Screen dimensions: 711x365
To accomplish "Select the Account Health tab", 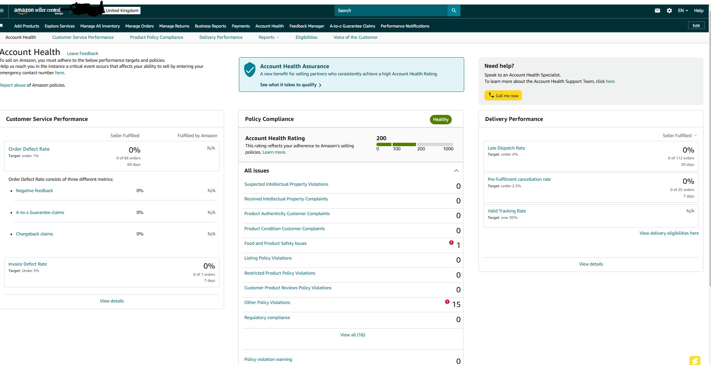I will (x=21, y=37).
